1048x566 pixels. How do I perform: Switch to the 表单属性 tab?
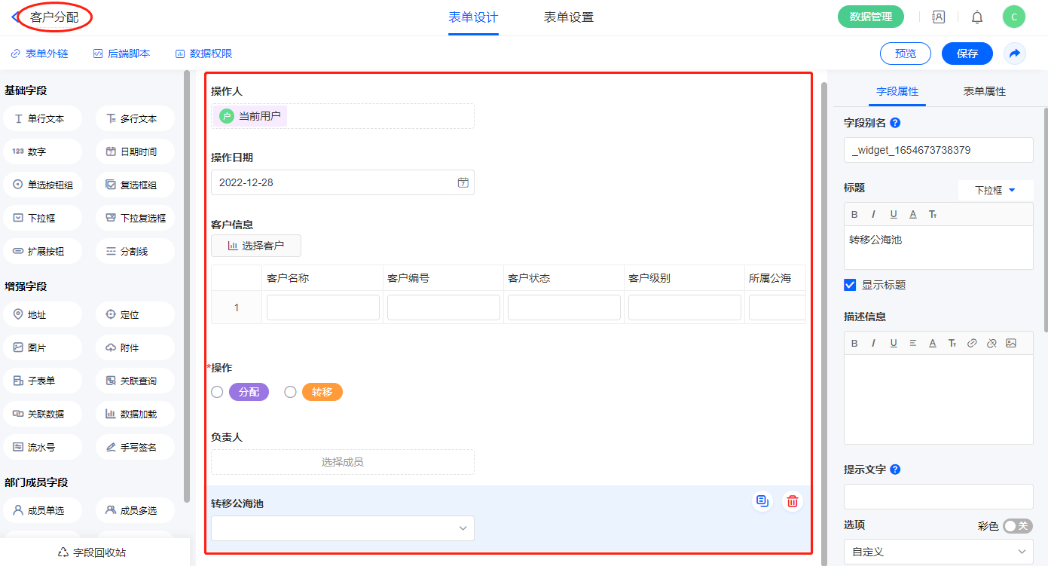tap(984, 91)
